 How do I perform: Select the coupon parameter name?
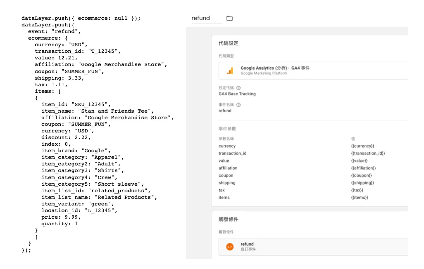coord(226,175)
